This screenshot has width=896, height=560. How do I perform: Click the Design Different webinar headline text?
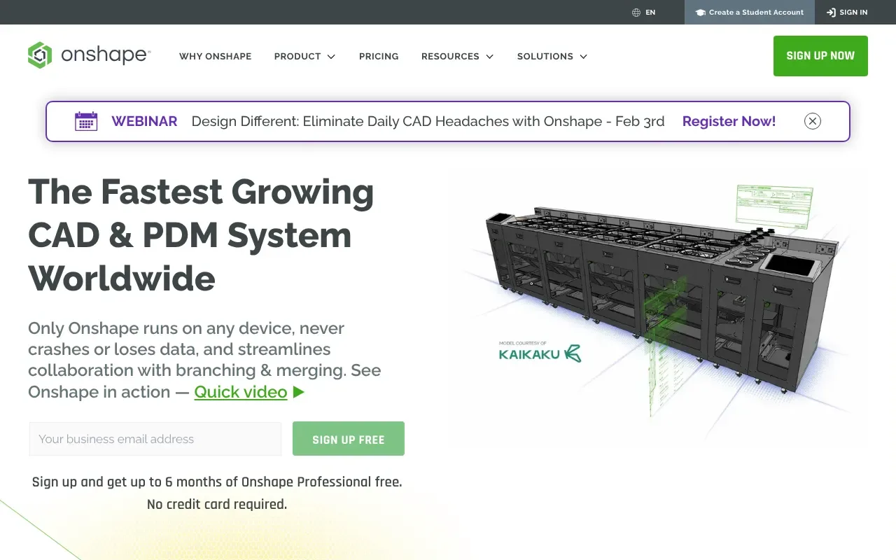click(428, 121)
